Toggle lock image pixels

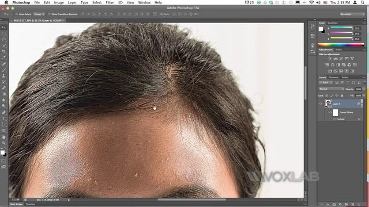click(332, 95)
